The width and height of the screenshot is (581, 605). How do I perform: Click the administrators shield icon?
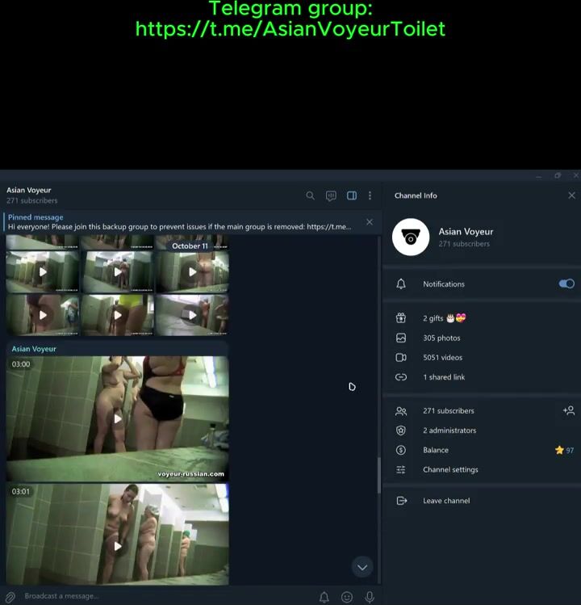pyautogui.click(x=401, y=431)
